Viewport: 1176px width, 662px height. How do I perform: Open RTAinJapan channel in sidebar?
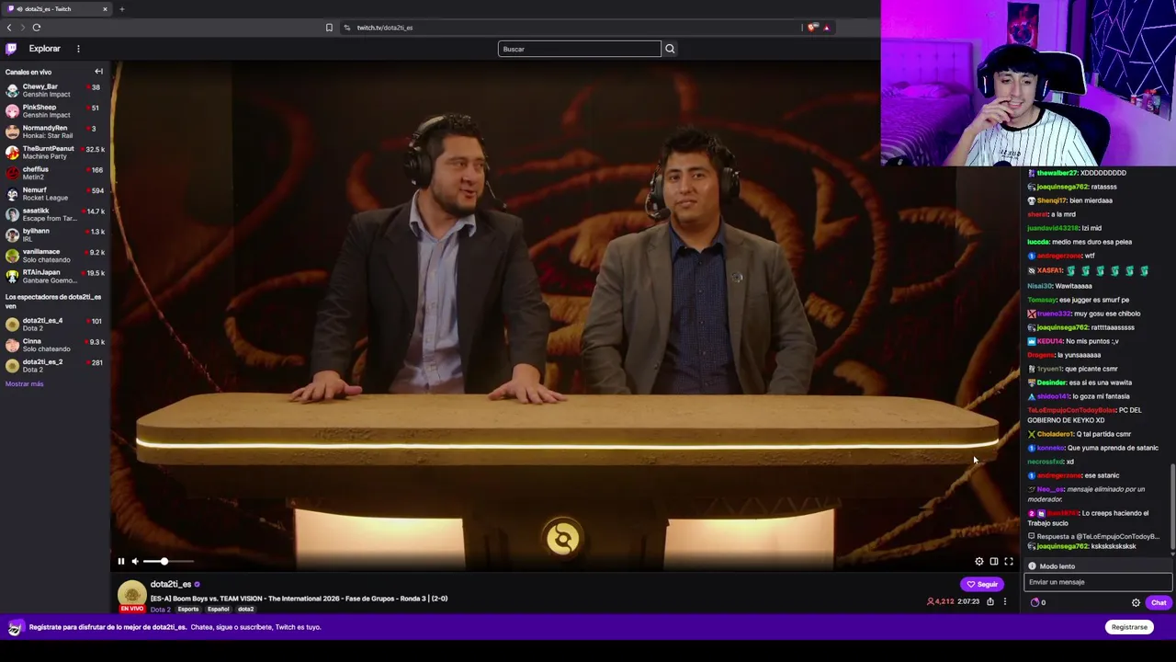pyautogui.click(x=55, y=276)
